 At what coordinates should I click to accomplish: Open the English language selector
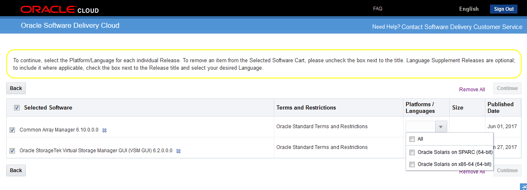(469, 9)
